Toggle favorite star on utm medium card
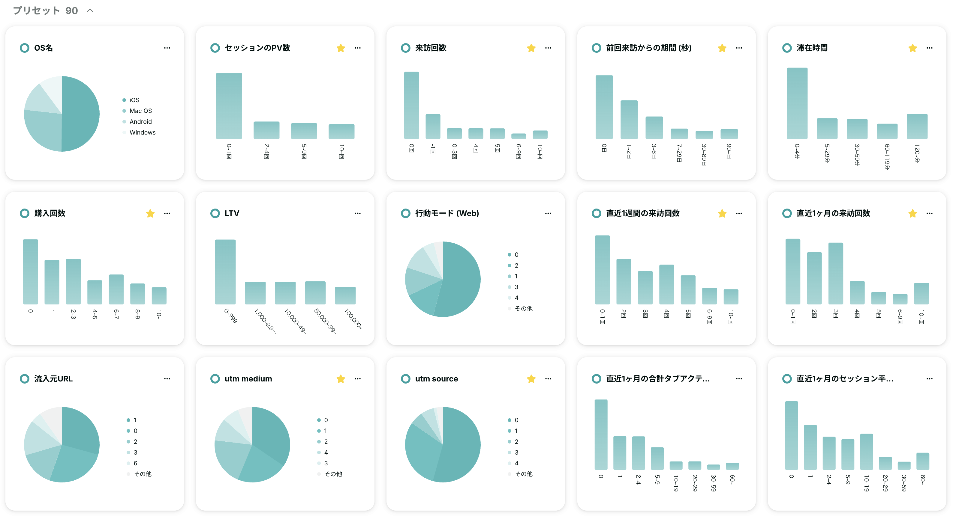 tap(341, 379)
